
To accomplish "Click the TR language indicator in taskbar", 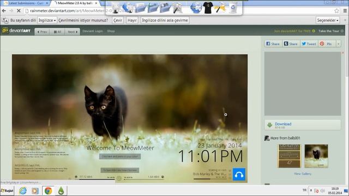I will coord(304,190).
